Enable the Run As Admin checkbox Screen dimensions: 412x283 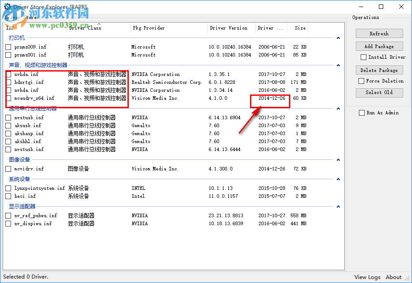click(x=362, y=113)
